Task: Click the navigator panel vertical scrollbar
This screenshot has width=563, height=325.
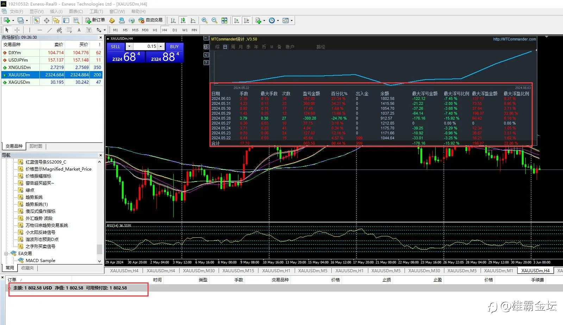Action: click(99, 211)
